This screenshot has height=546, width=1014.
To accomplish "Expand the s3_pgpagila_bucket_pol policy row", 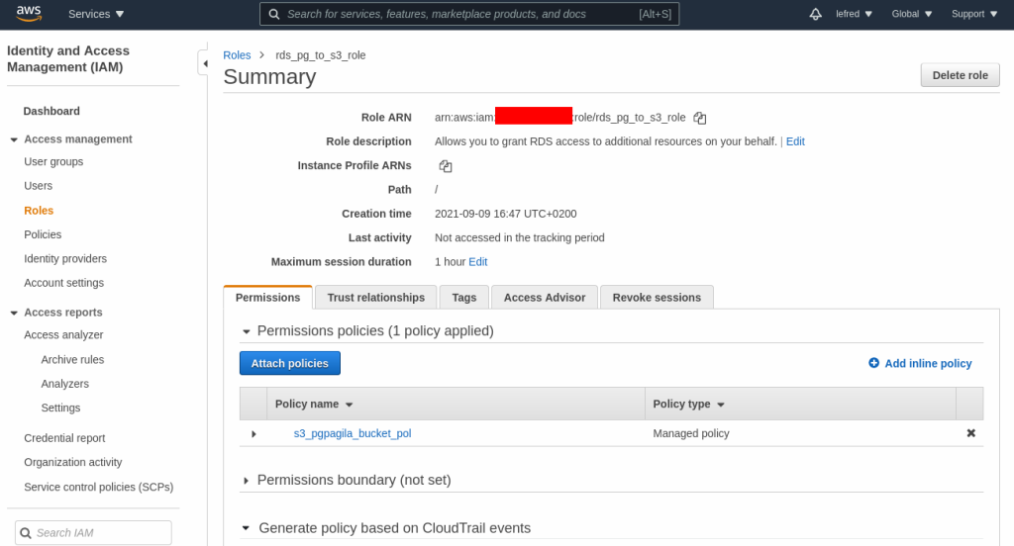I will pyautogui.click(x=253, y=434).
